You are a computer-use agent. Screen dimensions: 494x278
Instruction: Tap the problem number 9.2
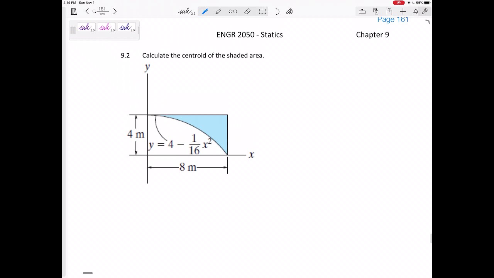click(x=125, y=55)
